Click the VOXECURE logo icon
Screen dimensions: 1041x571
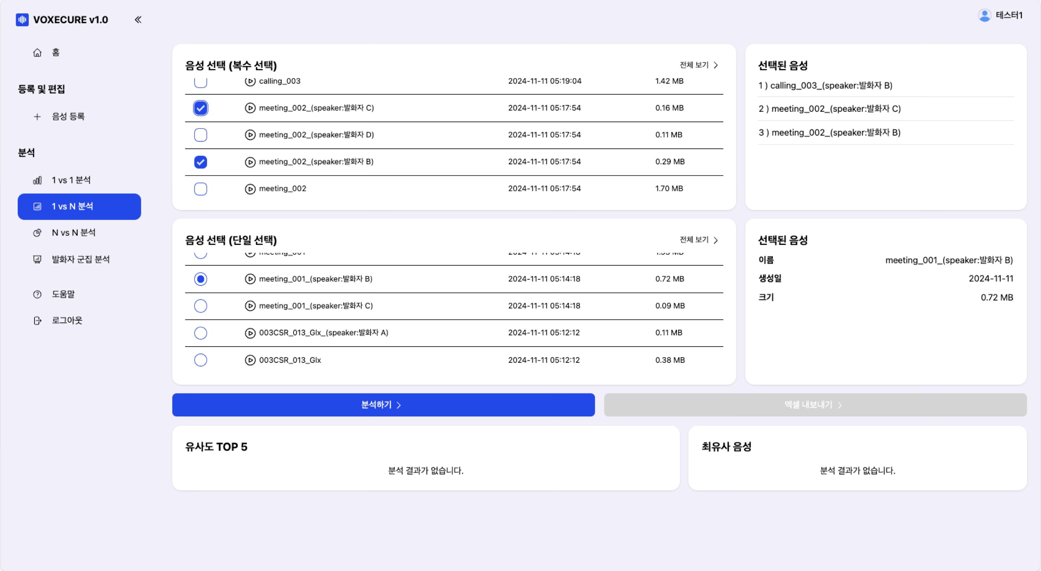click(x=22, y=19)
